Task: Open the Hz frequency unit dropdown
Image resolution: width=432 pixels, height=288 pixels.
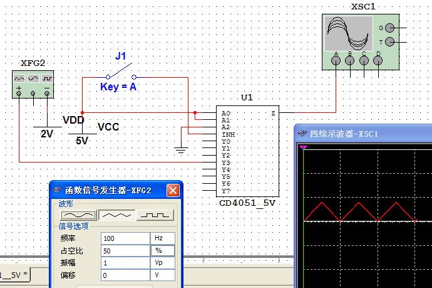Action: [x=163, y=238]
